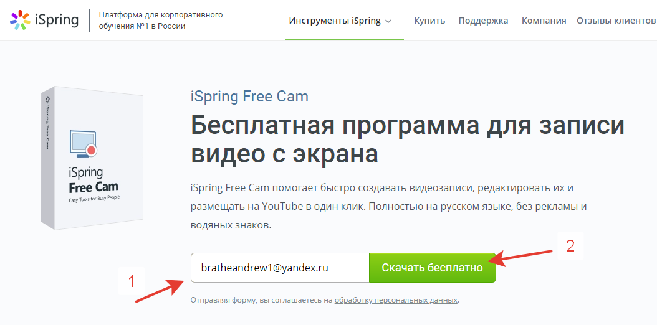Click the heading Бесплатная программа для записи видео с экрана

point(407,139)
